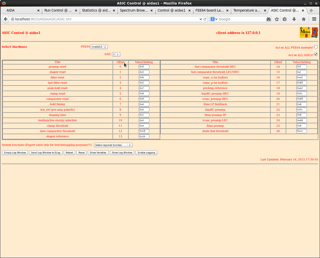Click Empty Log Window button
This screenshot has height=258, width=320.
click(15, 153)
